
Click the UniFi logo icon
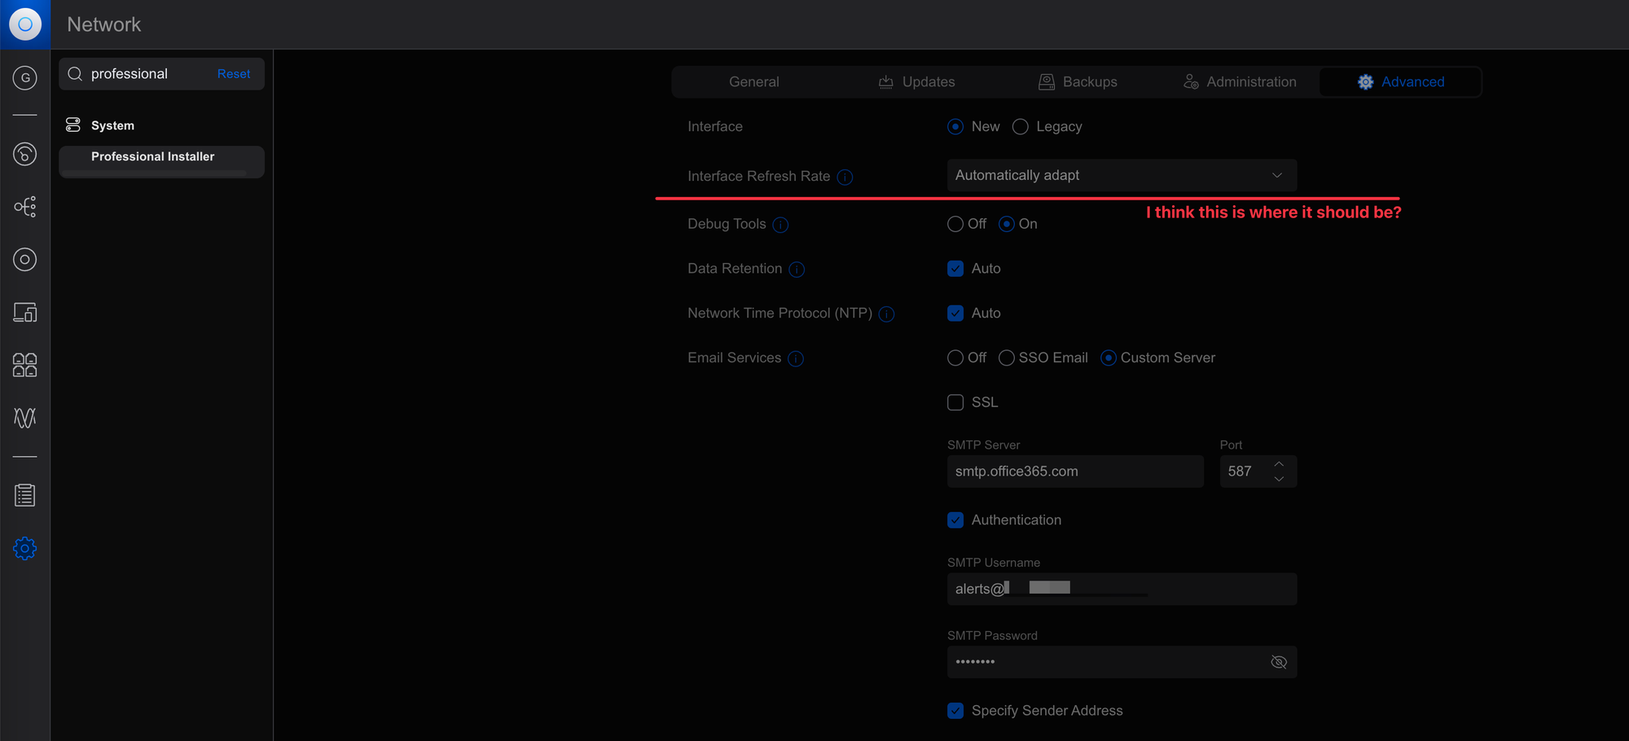(x=24, y=24)
